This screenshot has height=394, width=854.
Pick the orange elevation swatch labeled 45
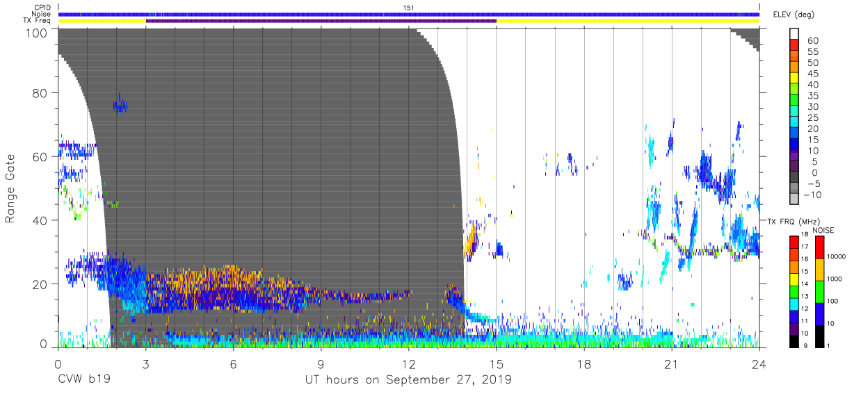[796, 68]
